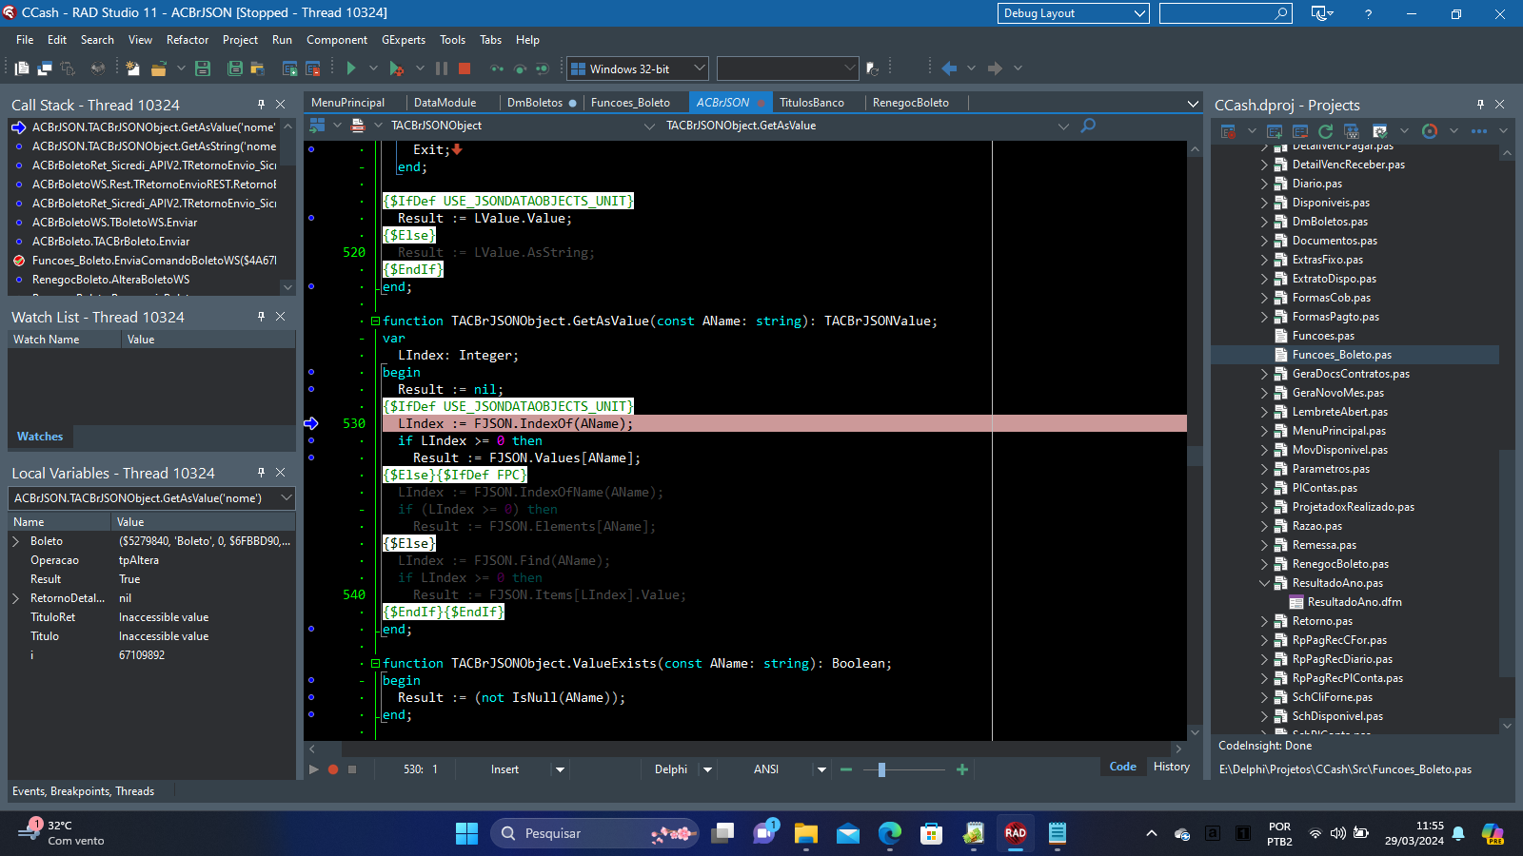The image size is (1523, 856).
Task: Click the editor search magnifier icon
Action: point(1088,126)
